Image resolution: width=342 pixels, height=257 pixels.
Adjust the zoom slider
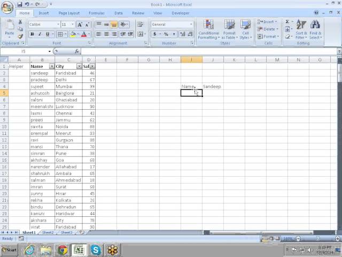318,238
